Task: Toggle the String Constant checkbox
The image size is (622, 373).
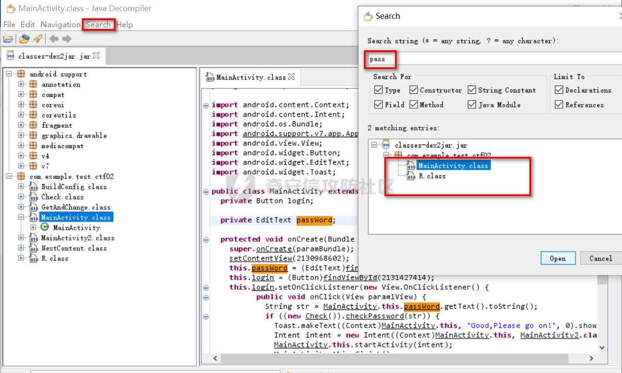Action: [472, 90]
